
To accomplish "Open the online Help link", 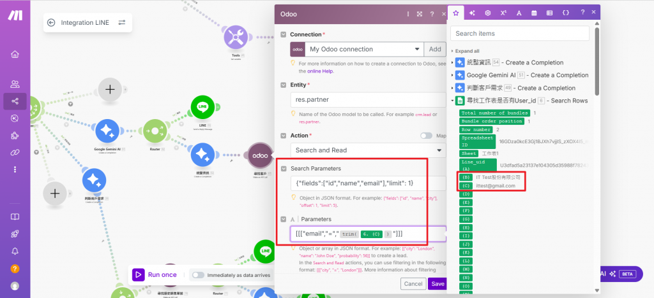I will 321,71.
